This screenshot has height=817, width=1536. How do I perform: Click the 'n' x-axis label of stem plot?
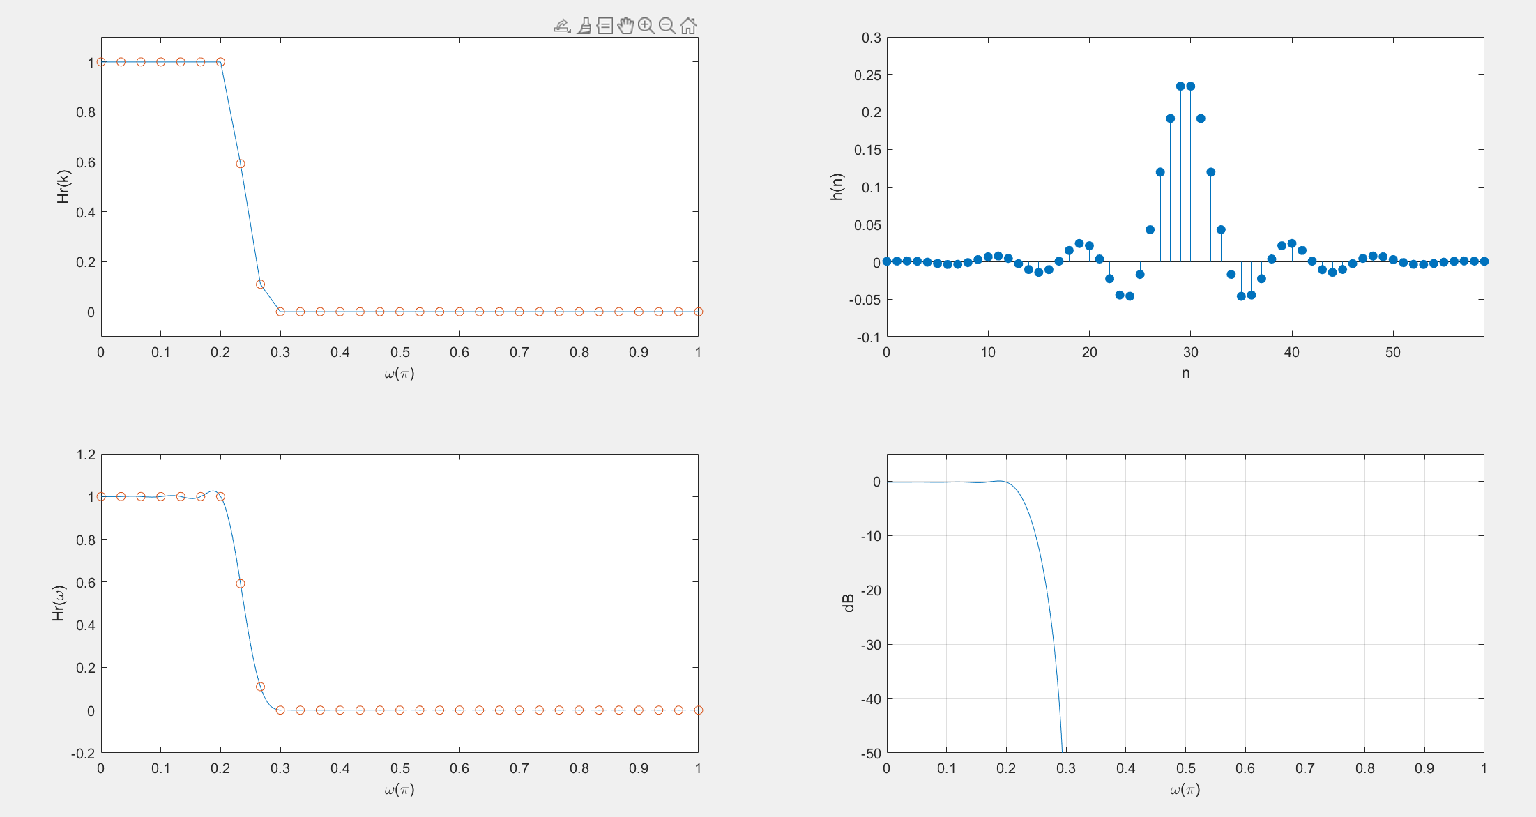point(1185,373)
